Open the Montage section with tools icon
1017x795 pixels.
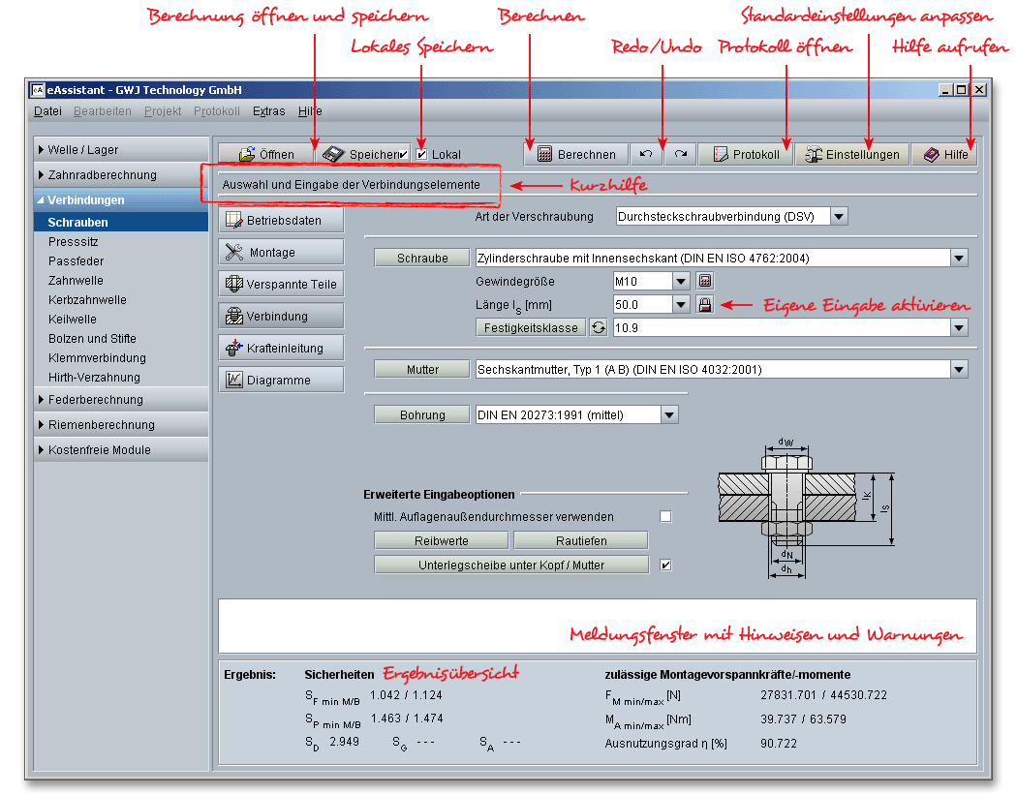[281, 253]
